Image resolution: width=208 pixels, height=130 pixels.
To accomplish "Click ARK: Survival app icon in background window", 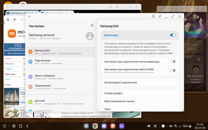I will point(196,69).
